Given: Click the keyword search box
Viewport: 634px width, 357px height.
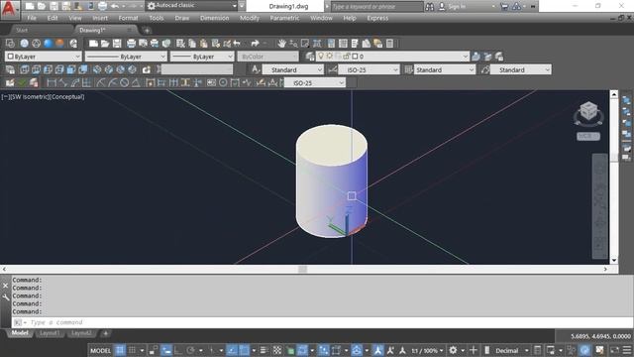Looking at the screenshot, I should pos(376,7).
